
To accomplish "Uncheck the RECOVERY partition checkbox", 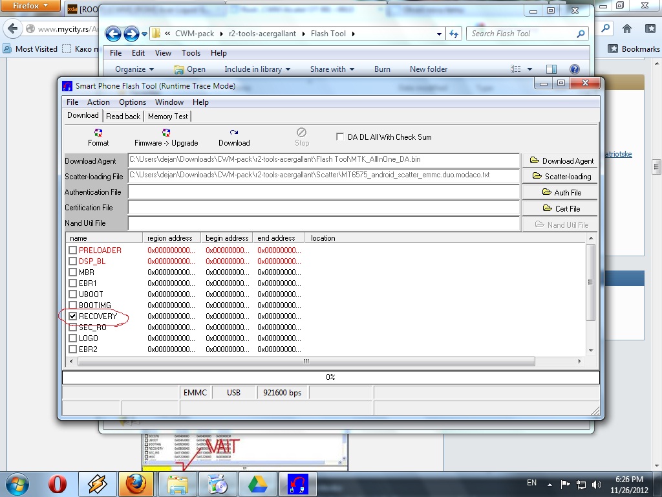I will pyautogui.click(x=73, y=316).
